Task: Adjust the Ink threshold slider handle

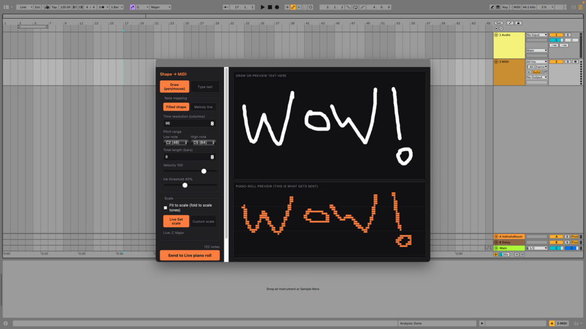Action: coord(185,185)
